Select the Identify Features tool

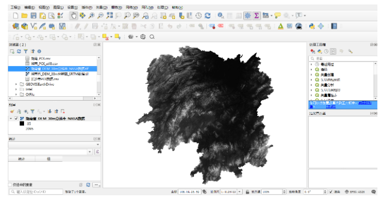pyautogui.click(x=221, y=16)
